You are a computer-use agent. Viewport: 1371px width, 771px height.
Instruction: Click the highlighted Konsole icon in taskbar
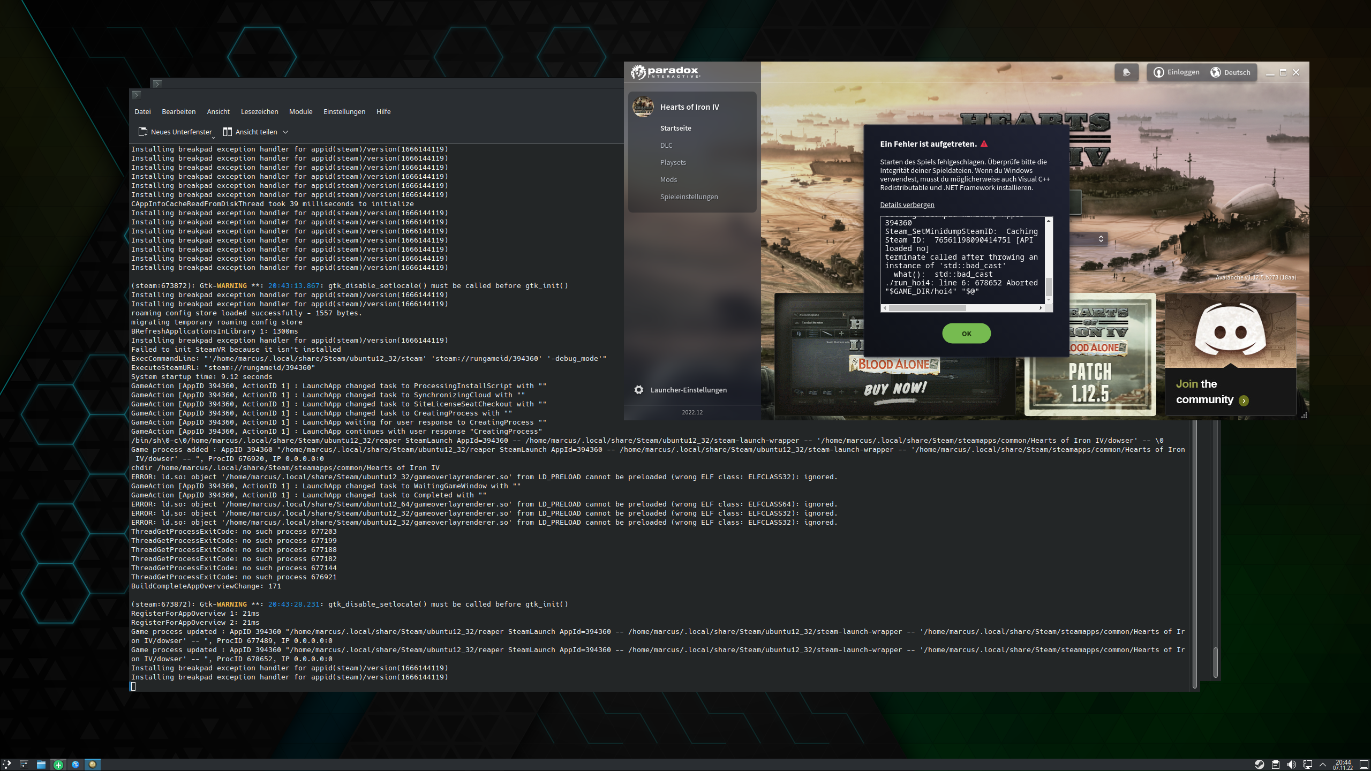click(x=93, y=764)
